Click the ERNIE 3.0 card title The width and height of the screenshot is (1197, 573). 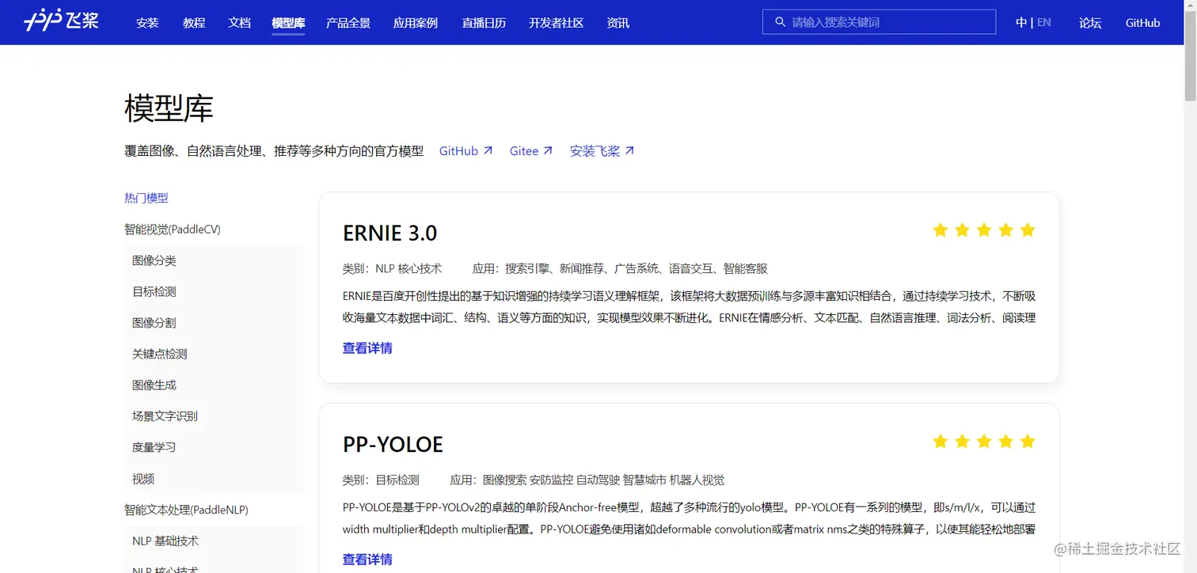click(x=389, y=233)
